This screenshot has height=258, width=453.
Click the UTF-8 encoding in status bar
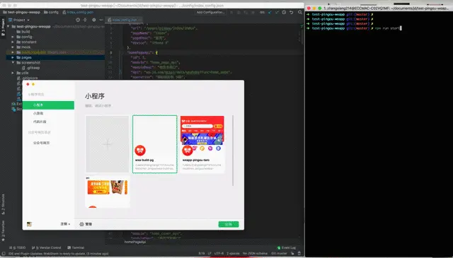219,253
